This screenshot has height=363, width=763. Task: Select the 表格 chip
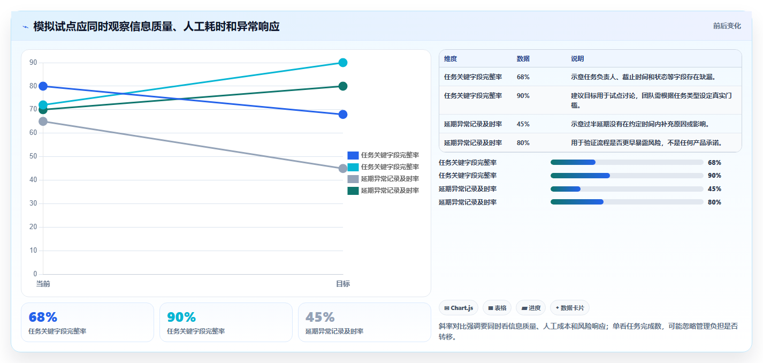click(497, 308)
